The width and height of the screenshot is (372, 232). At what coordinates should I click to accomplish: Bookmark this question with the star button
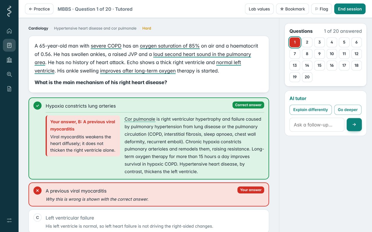292,9
